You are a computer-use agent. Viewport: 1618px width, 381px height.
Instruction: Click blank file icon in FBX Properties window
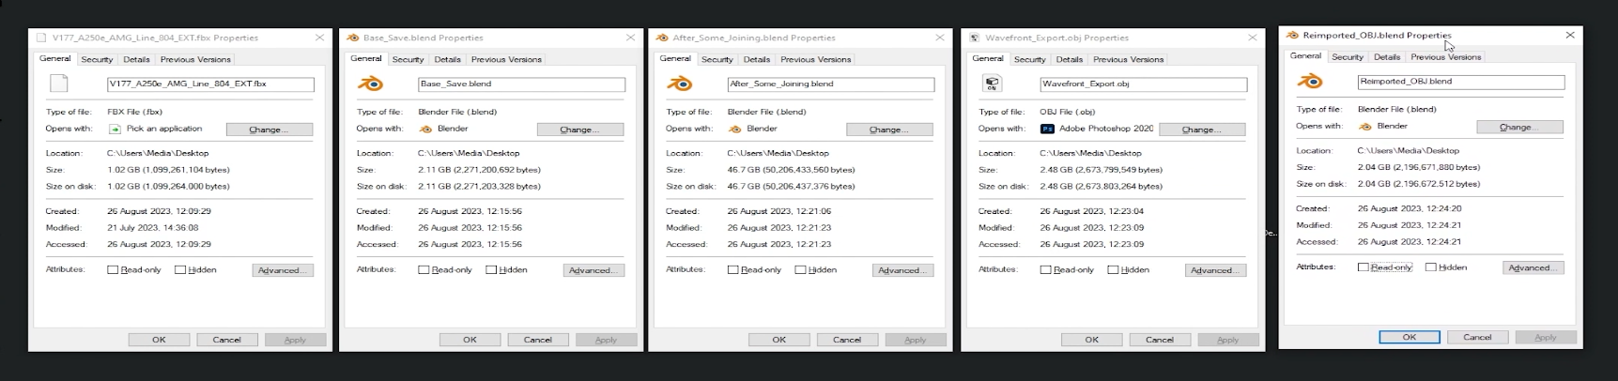[x=59, y=84]
